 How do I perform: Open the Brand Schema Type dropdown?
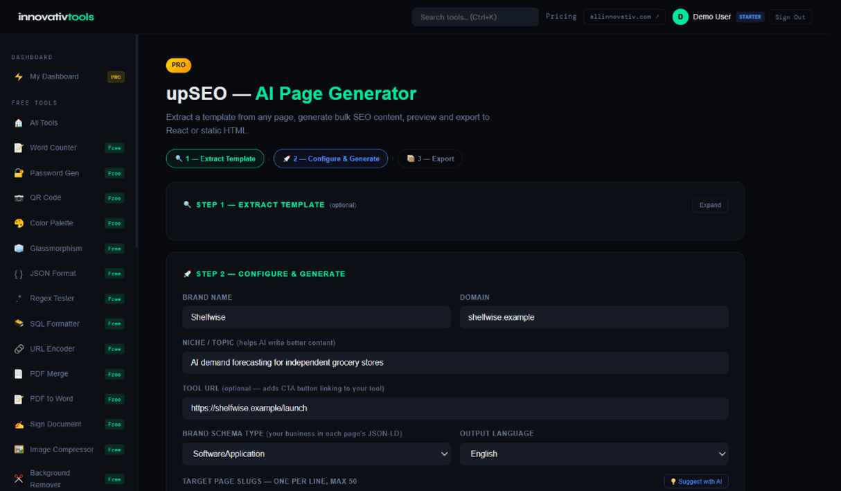click(317, 454)
